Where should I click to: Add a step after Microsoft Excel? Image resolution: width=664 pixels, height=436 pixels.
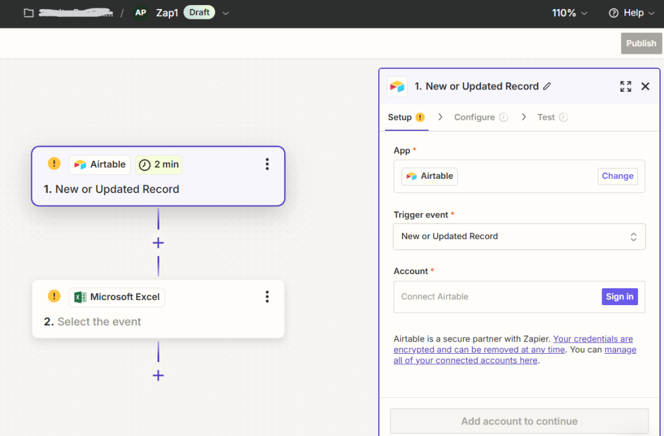click(x=158, y=376)
